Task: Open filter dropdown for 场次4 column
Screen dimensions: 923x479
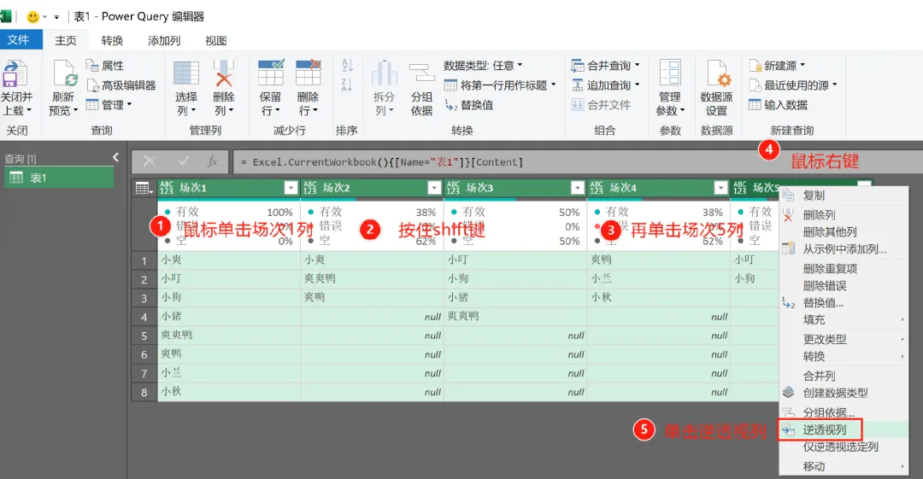Action: coord(721,188)
